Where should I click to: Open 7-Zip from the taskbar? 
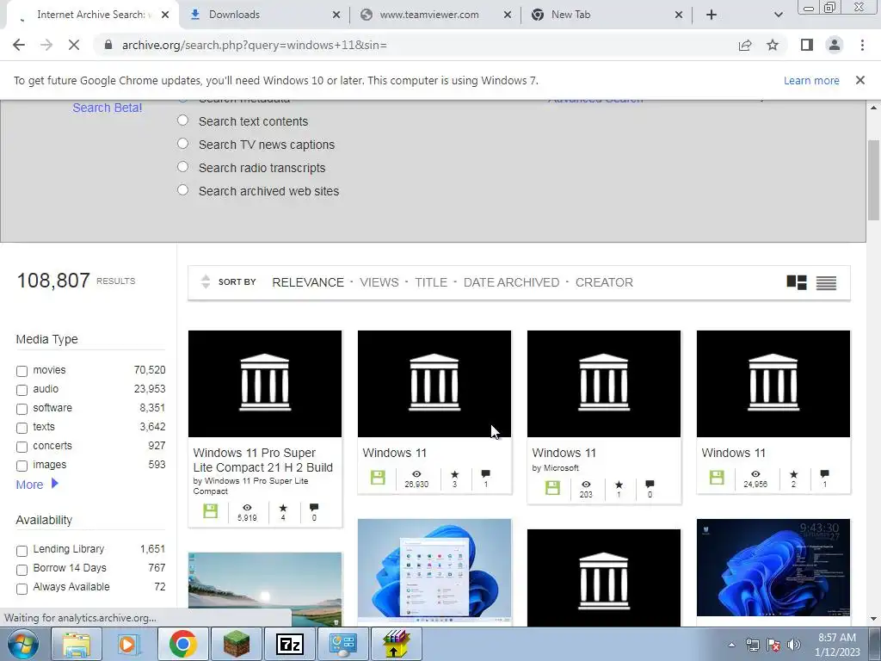[290, 644]
